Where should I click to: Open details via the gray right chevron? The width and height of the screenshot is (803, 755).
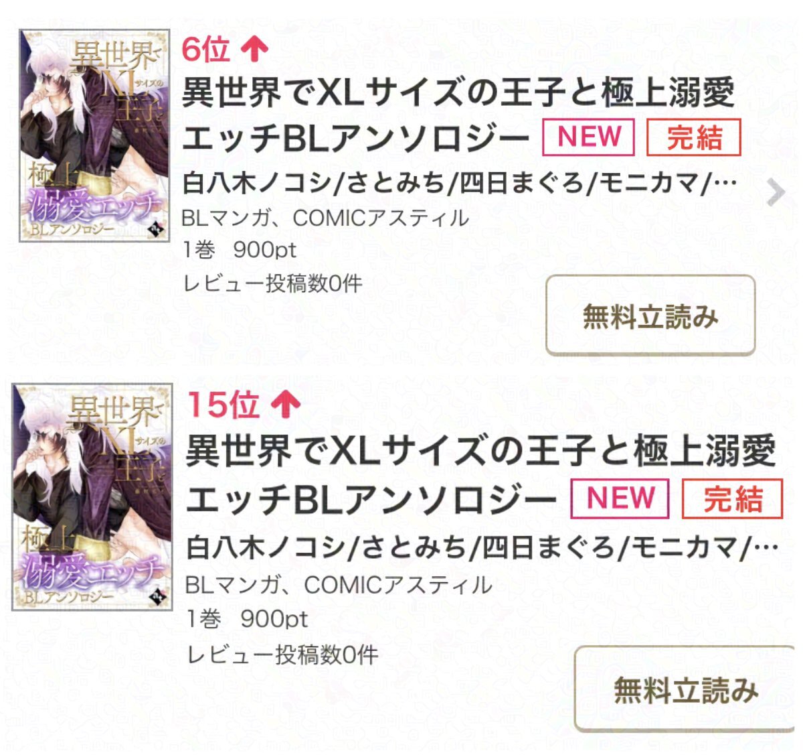click(775, 193)
